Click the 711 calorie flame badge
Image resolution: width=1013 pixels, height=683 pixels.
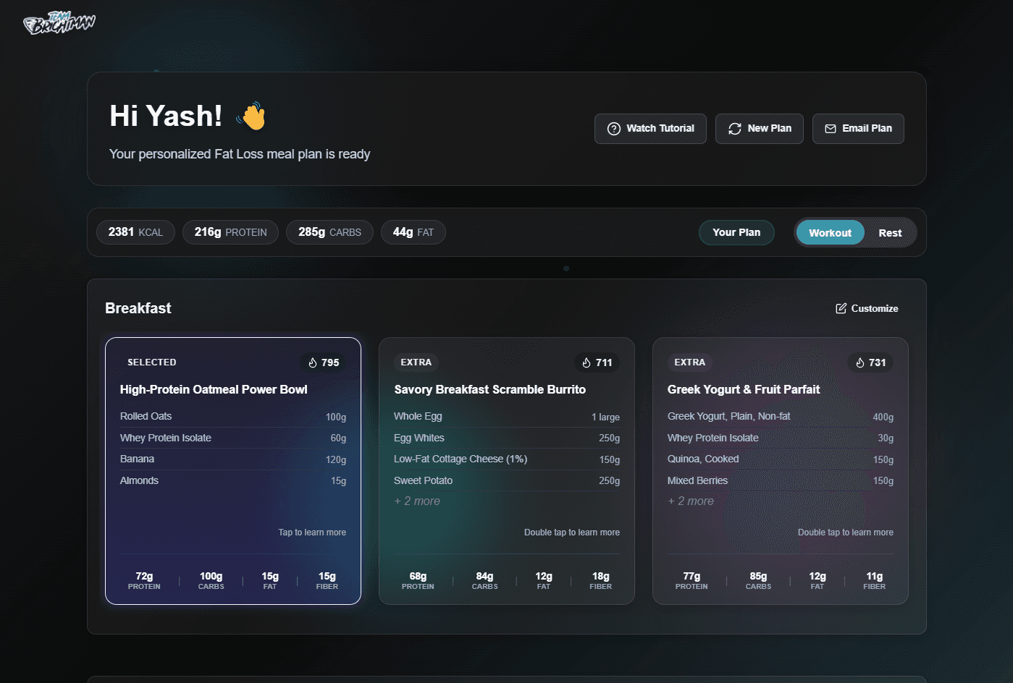tap(597, 362)
